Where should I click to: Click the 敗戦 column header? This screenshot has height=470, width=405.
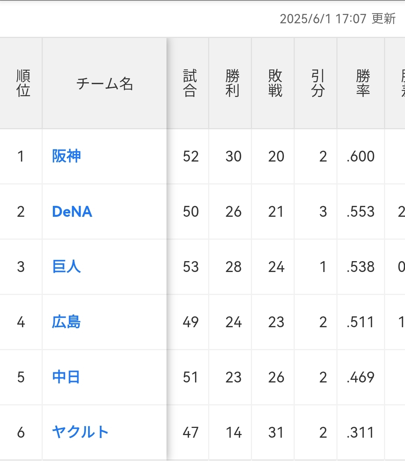pos(275,83)
